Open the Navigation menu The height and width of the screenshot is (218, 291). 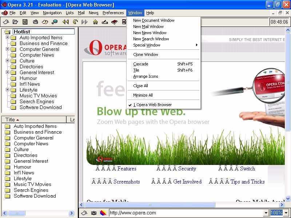tap(52, 13)
